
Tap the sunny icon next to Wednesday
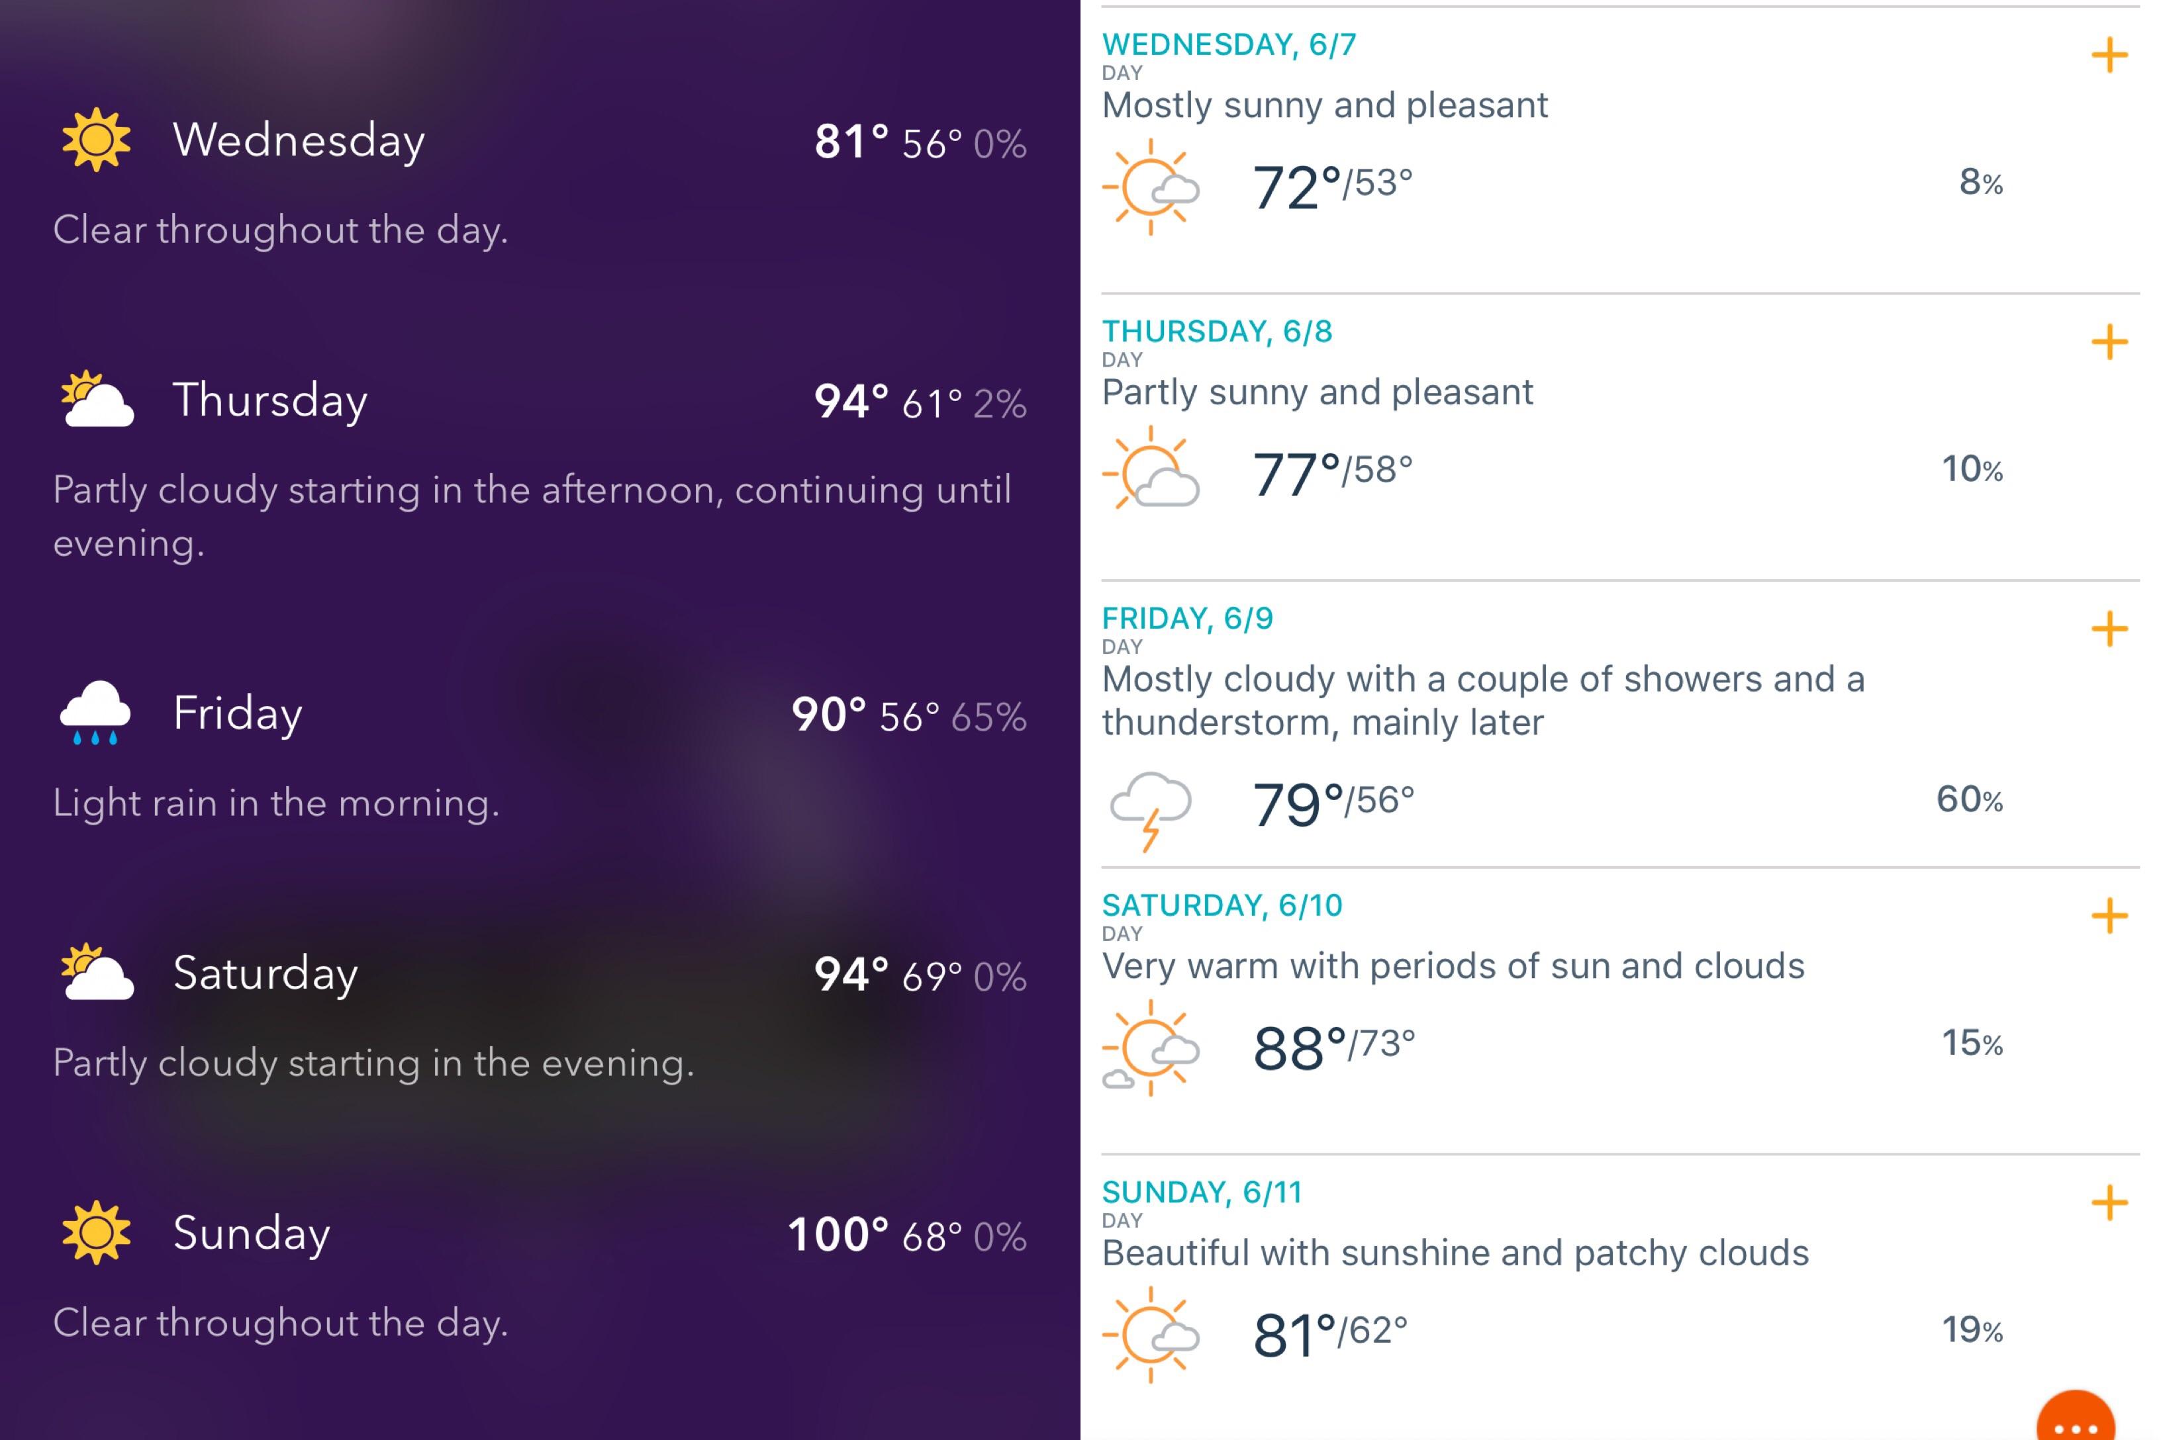(95, 140)
